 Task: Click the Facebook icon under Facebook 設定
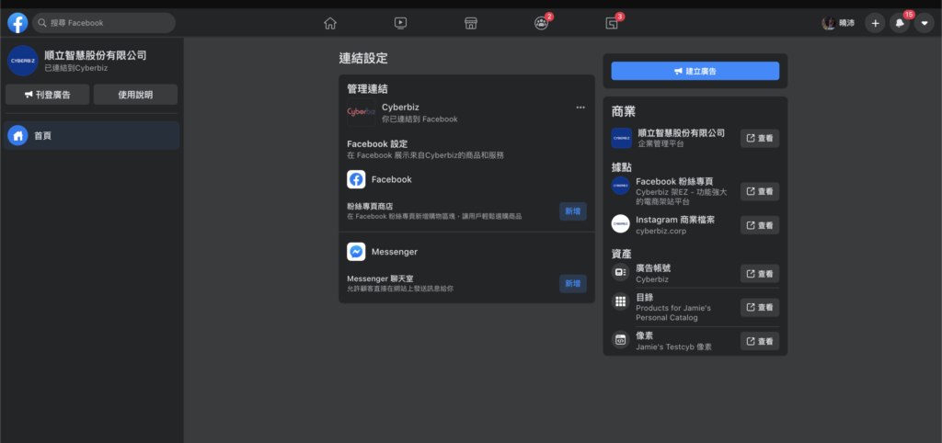356,179
